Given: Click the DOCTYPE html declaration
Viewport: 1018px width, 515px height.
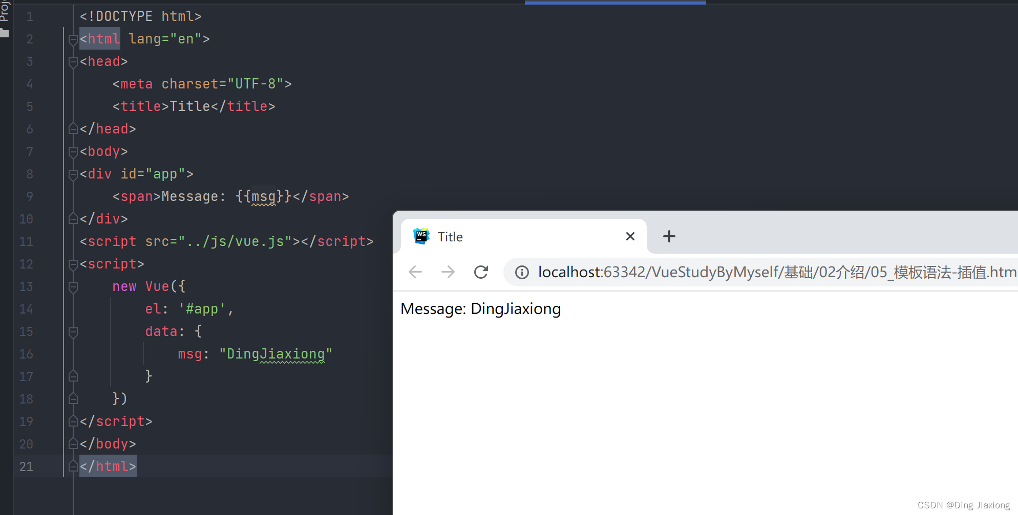Looking at the screenshot, I should pos(141,17).
